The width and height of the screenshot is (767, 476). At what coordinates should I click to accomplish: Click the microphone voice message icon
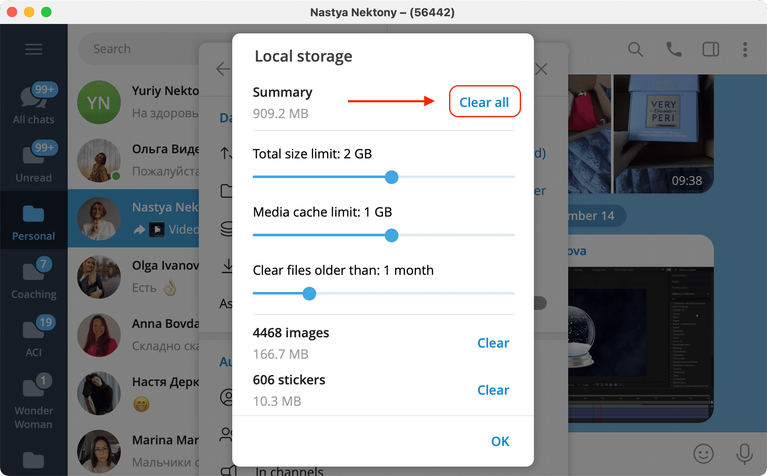[744, 454]
